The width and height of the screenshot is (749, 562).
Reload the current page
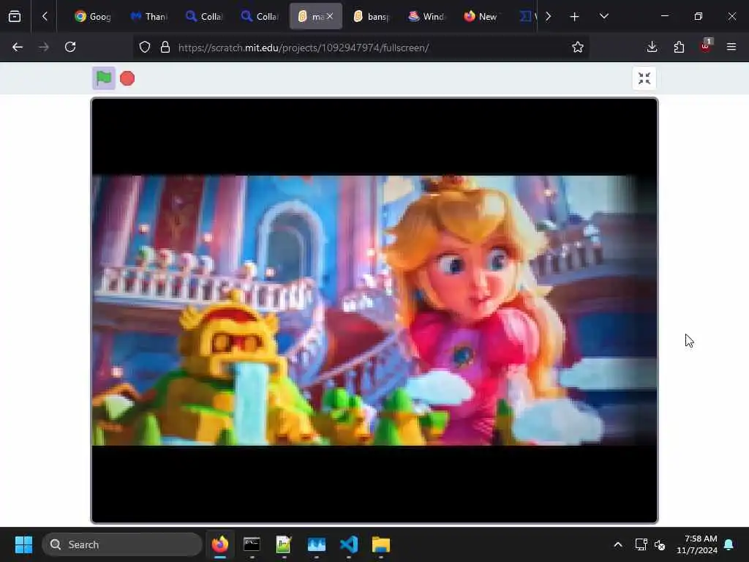70,47
